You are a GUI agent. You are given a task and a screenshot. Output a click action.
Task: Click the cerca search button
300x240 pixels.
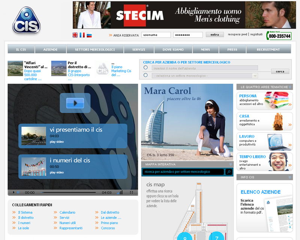pos(280,71)
